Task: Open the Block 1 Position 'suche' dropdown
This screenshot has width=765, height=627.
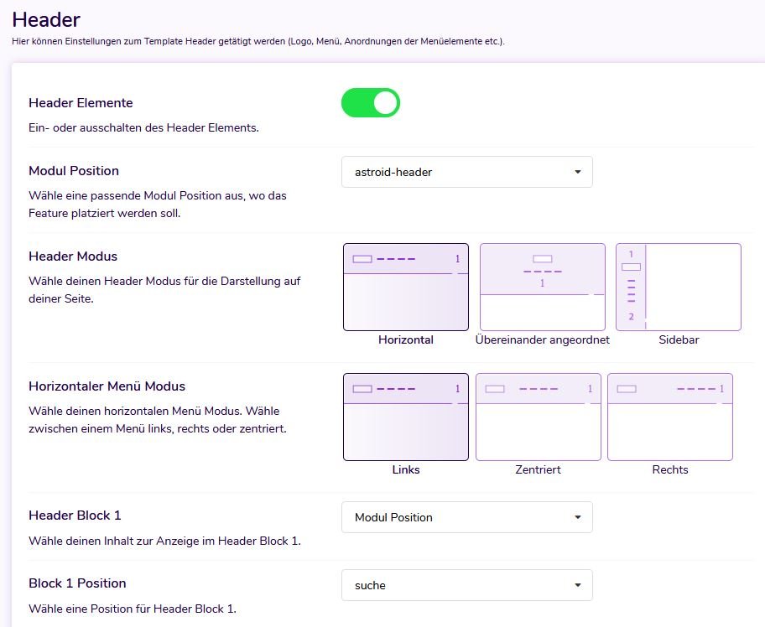Action: coord(466,585)
